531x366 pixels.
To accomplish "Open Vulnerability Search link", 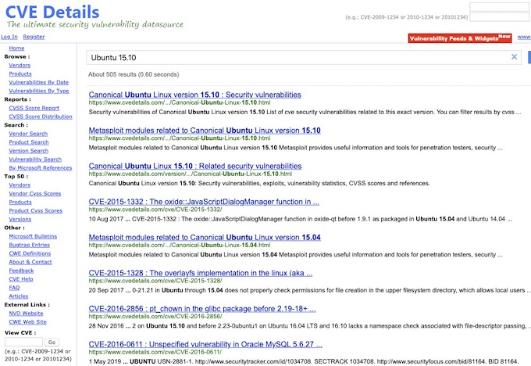I will click(35, 159).
